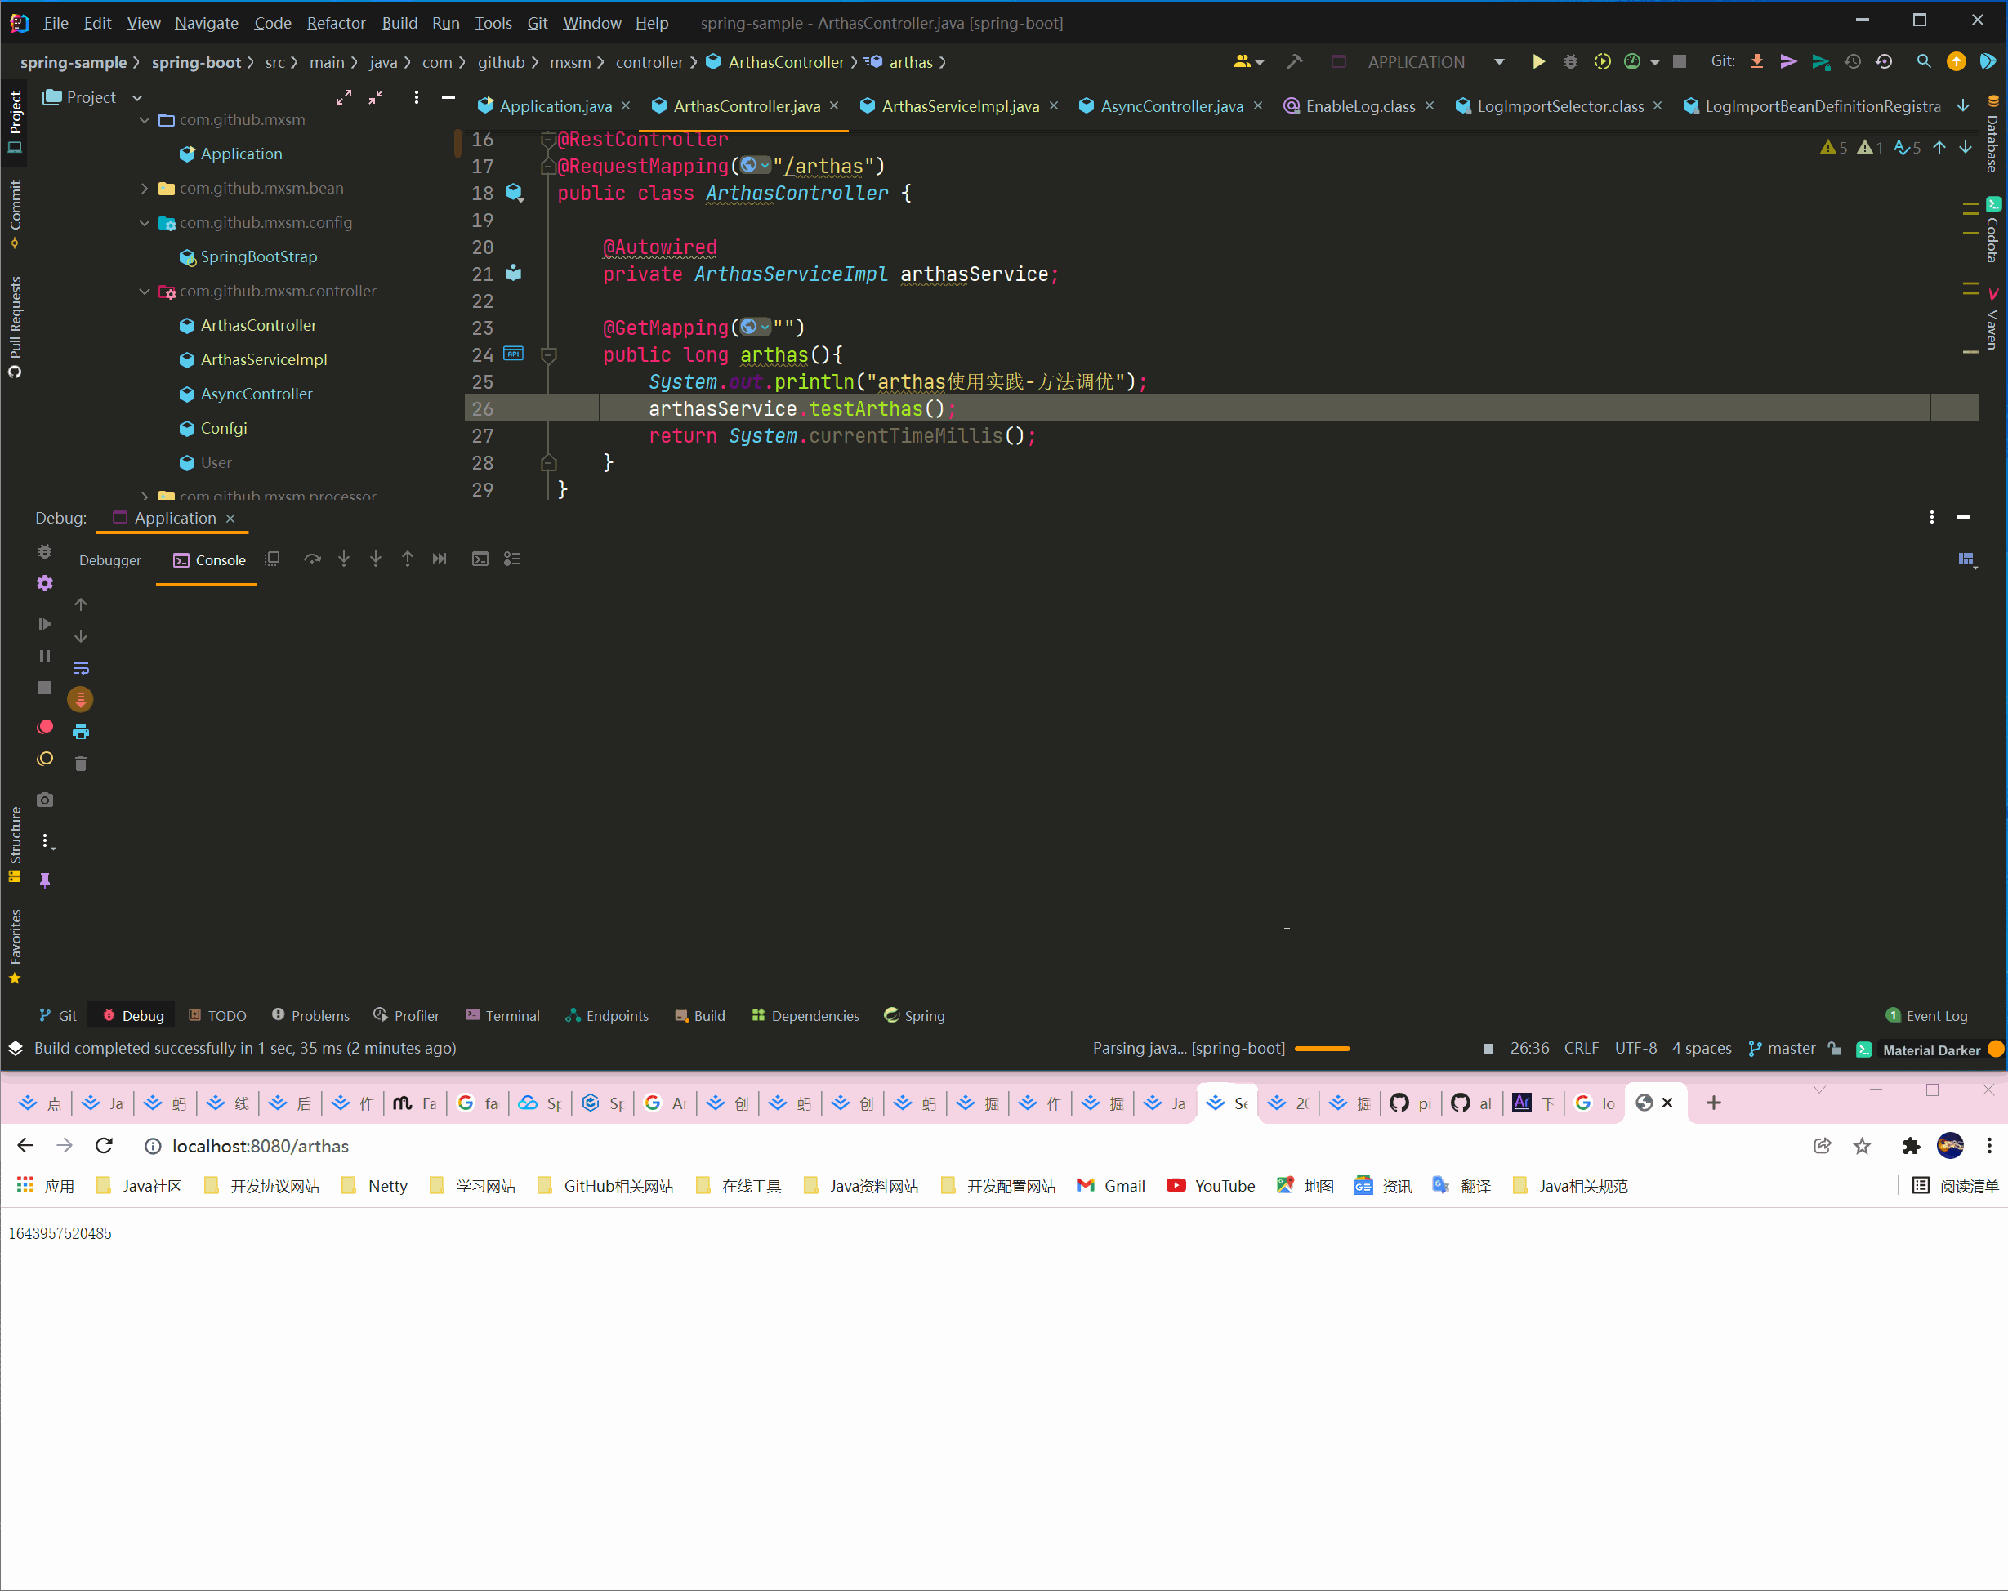Clear console output with the trash icon
Viewport: 2008px width, 1591px height.
click(81, 764)
